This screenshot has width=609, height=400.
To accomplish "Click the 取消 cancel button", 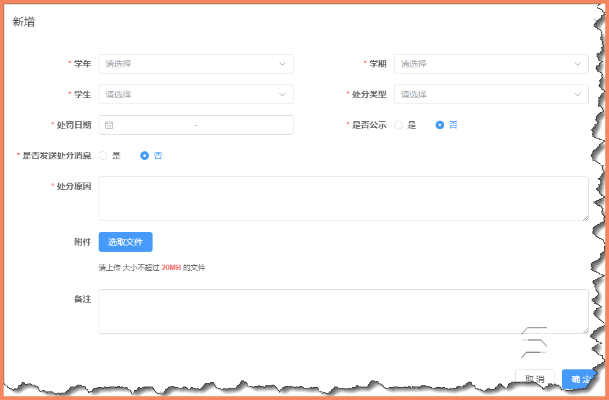I will (534, 379).
